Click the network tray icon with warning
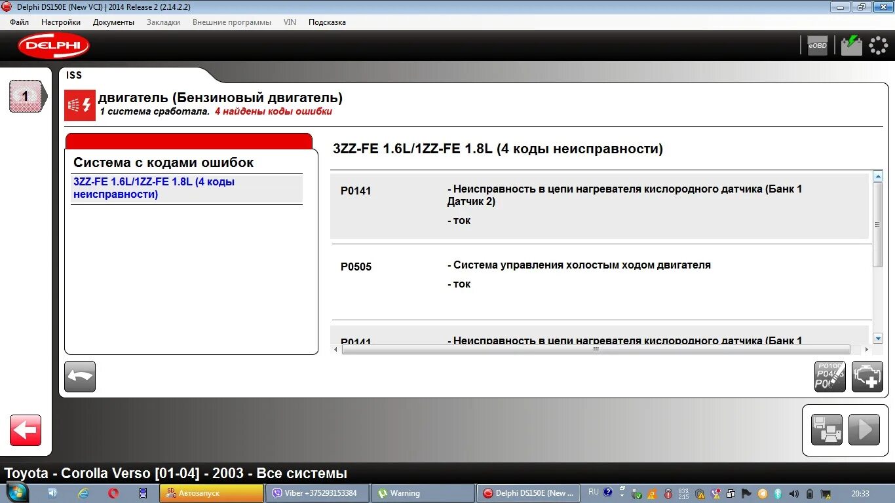Viewport: 895px width, 503px height. coord(826,494)
